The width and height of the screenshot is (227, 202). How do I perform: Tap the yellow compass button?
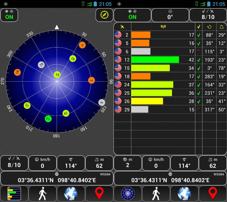tap(104, 15)
